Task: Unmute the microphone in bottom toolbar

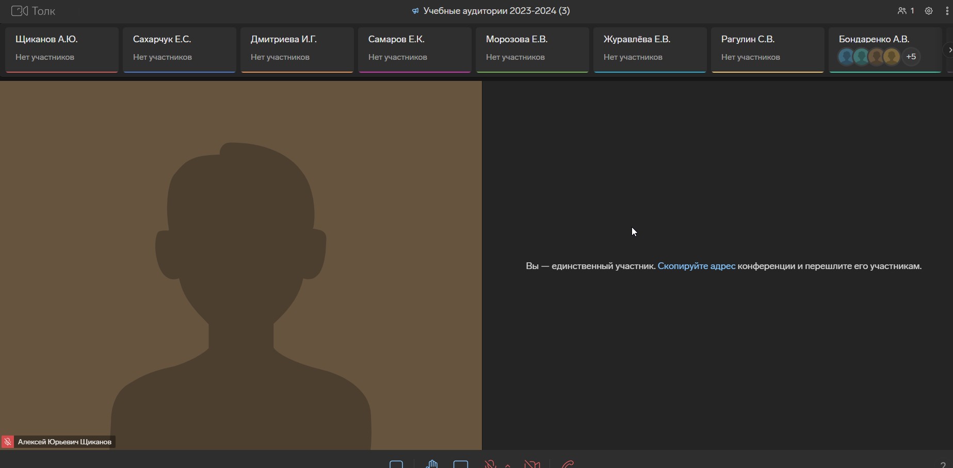Action: [490, 464]
